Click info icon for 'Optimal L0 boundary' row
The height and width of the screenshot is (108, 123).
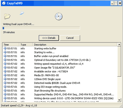[5, 60]
